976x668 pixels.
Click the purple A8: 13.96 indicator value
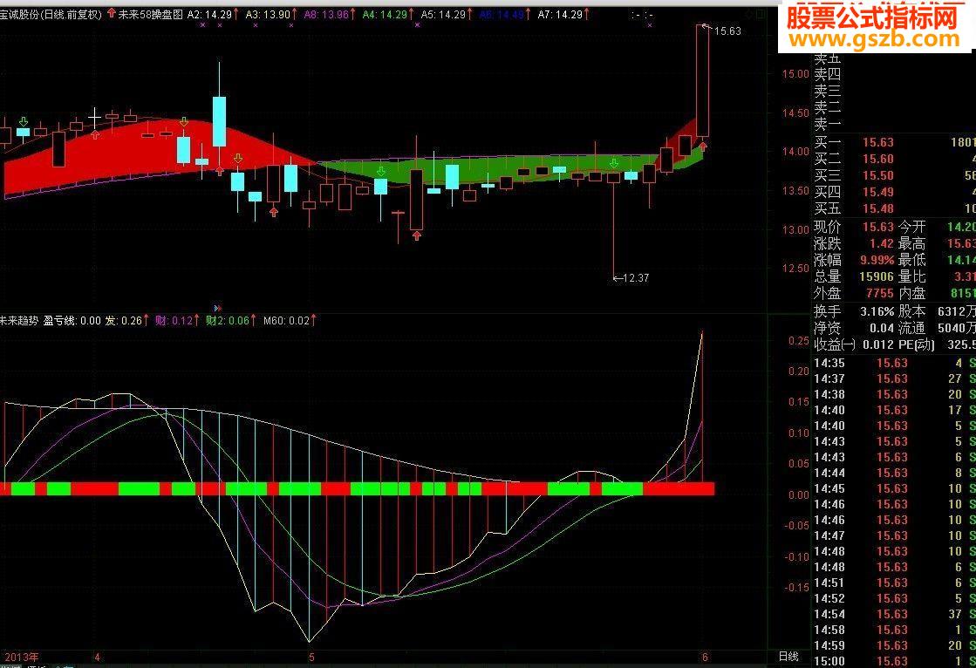pos(326,14)
